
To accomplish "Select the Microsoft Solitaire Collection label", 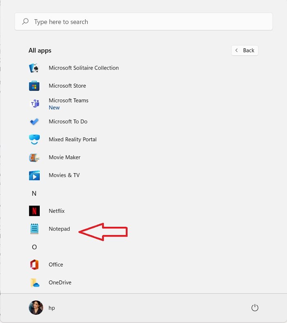I will coord(84,68).
